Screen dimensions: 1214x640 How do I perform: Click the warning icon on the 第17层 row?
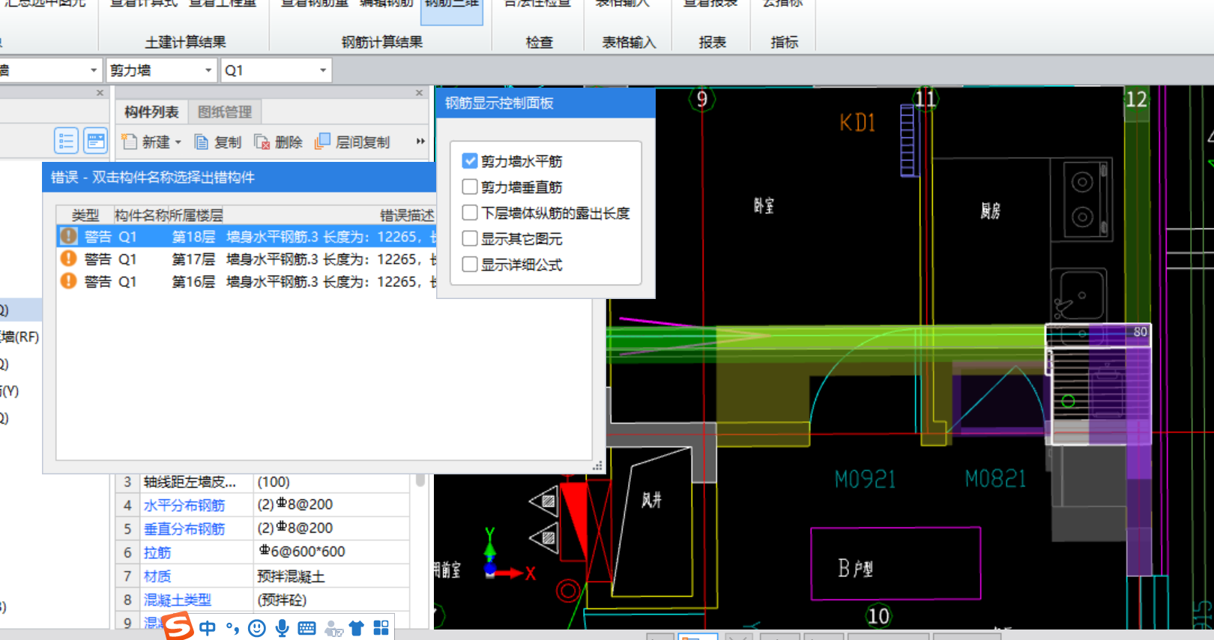coord(68,259)
